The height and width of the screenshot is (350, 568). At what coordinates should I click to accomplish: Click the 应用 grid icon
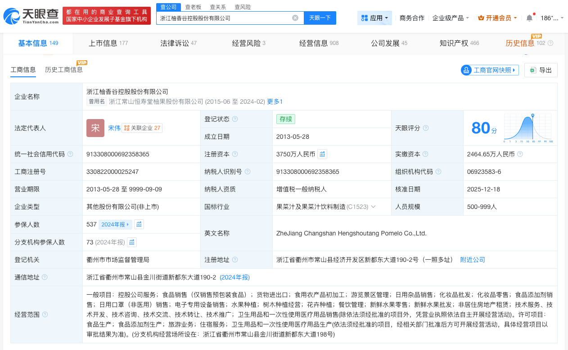coord(365,18)
